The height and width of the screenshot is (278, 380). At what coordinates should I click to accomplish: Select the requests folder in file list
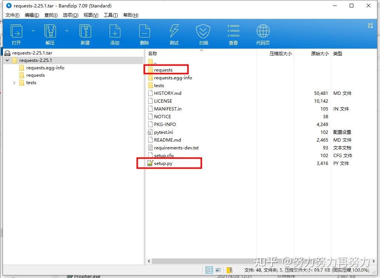tap(163, 70)
